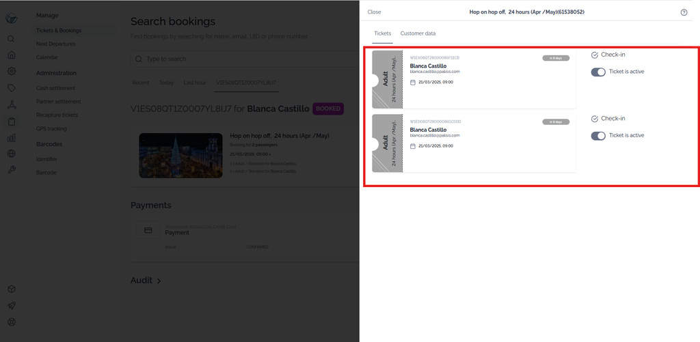This screenshot has height=342, width=700.
Task: Click the company logo in the sidebar
Action: point(12,18)
